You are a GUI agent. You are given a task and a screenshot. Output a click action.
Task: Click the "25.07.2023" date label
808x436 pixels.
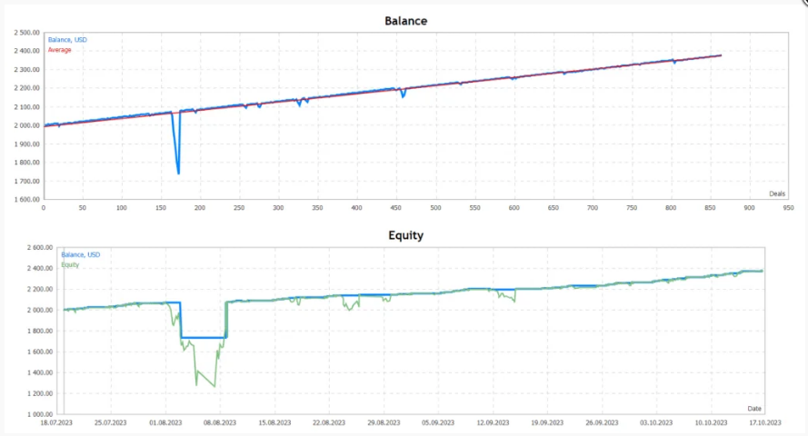pos(111,422)
